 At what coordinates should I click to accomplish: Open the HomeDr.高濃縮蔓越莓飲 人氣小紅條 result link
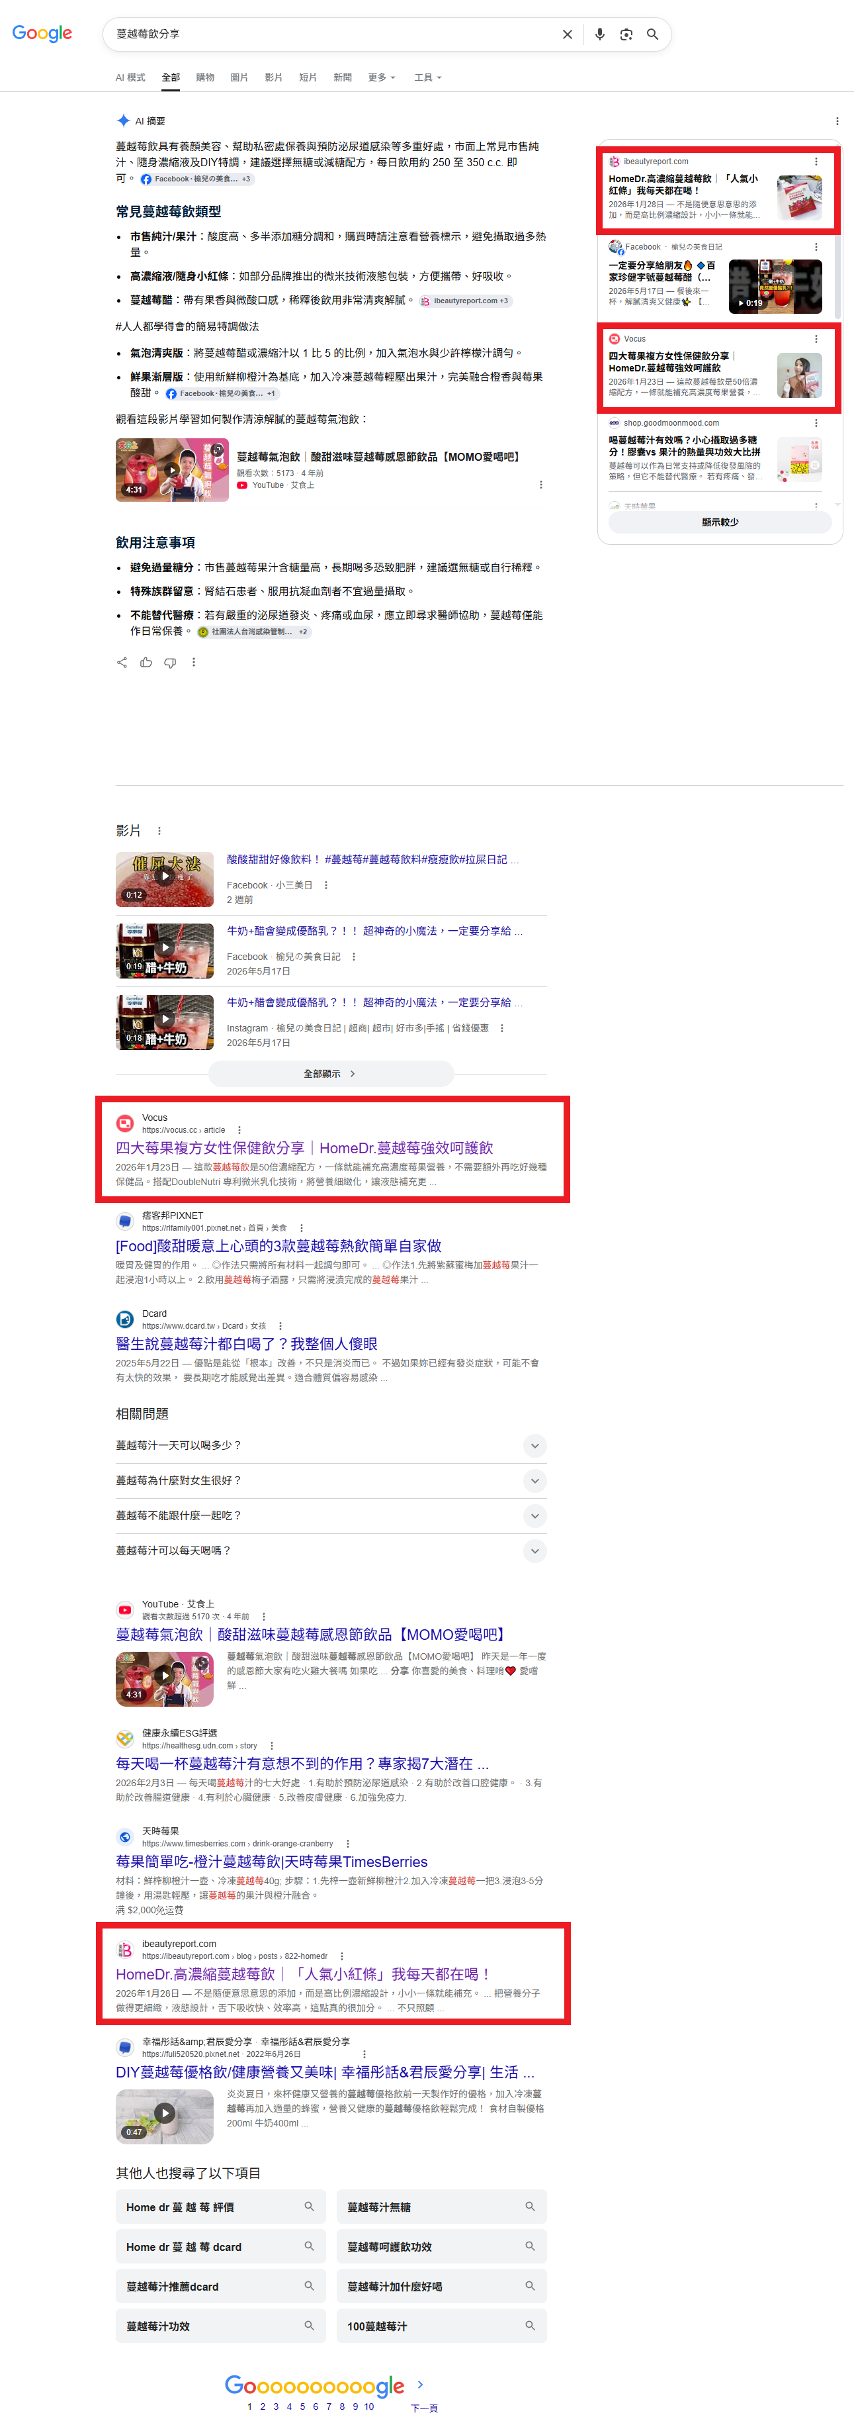tap(304, 1974)
